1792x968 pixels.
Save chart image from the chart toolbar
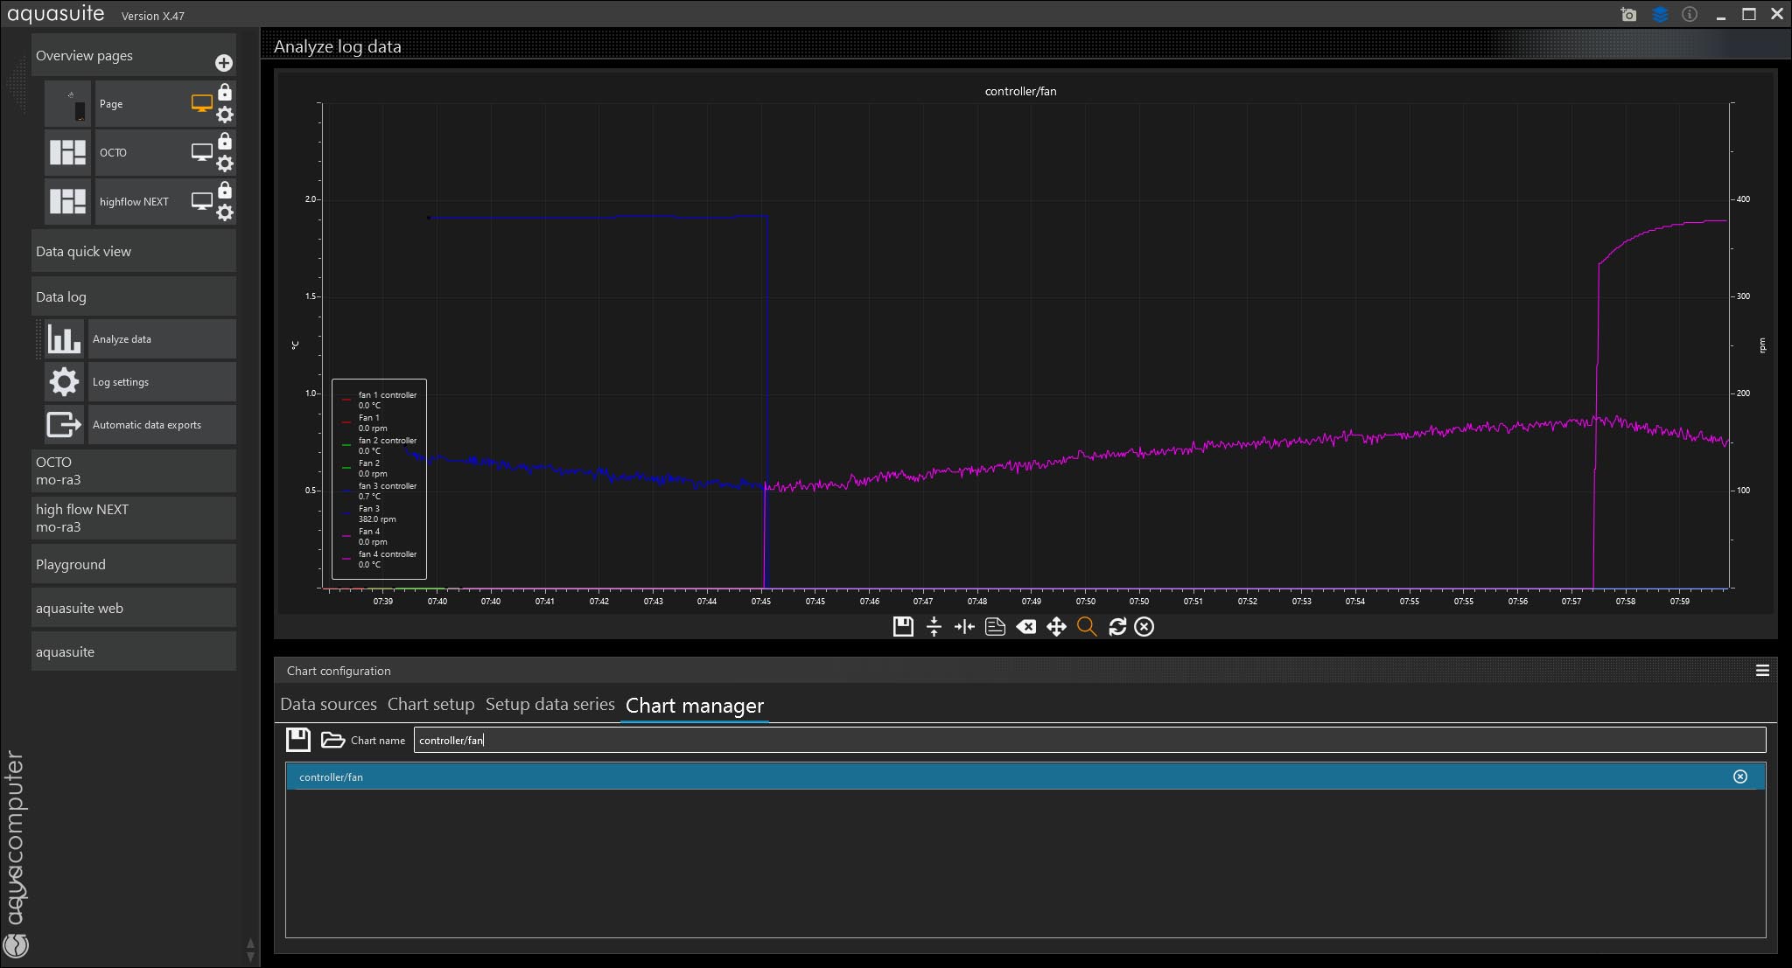click(x=903, y=626)
